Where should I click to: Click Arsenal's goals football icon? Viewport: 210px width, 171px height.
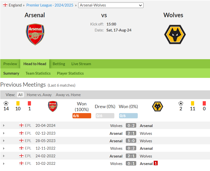(x=6, y=103)
